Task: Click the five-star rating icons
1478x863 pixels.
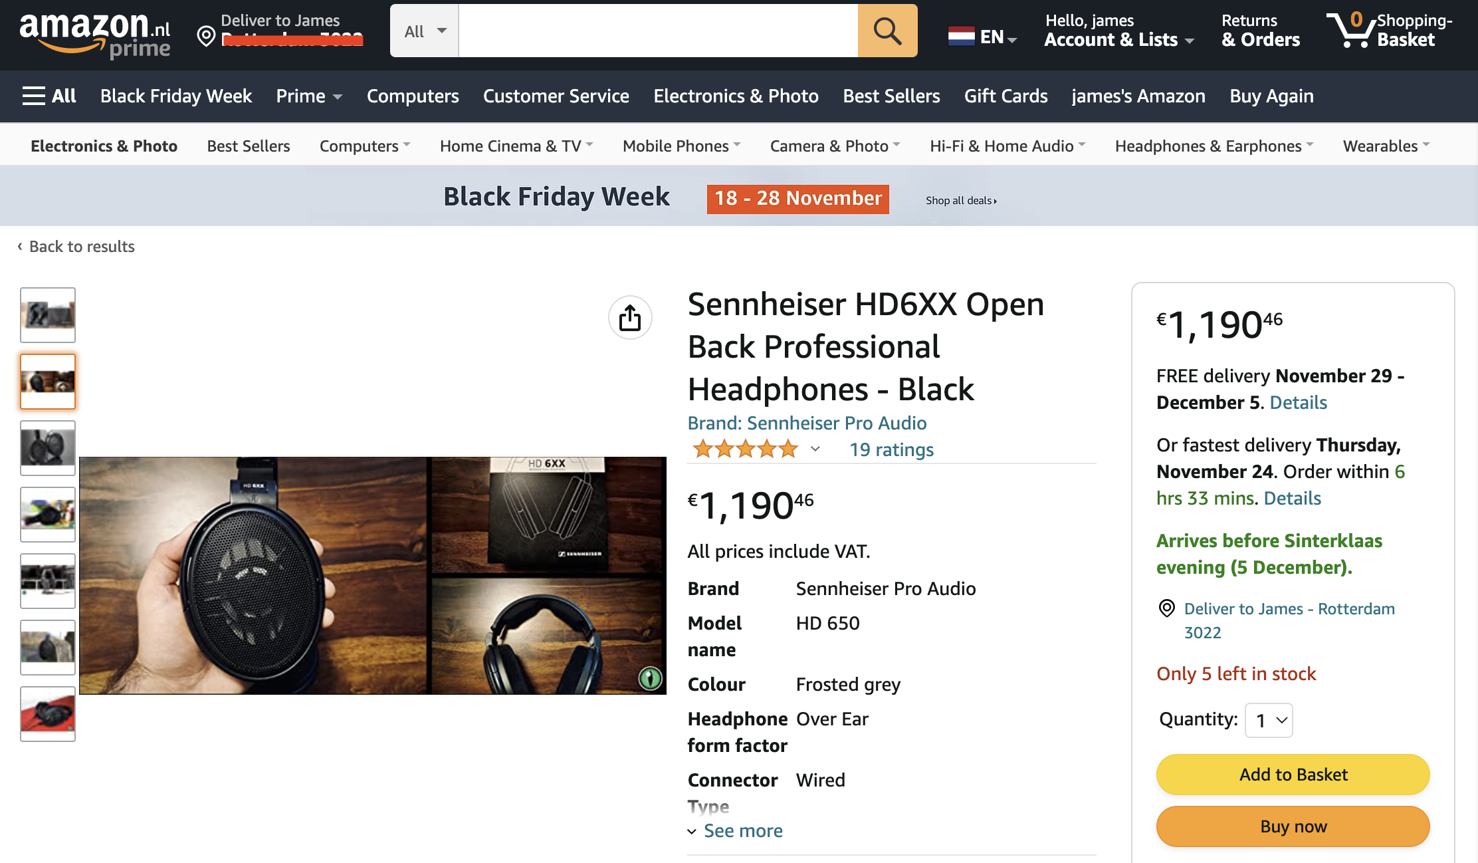Action: 744,449
